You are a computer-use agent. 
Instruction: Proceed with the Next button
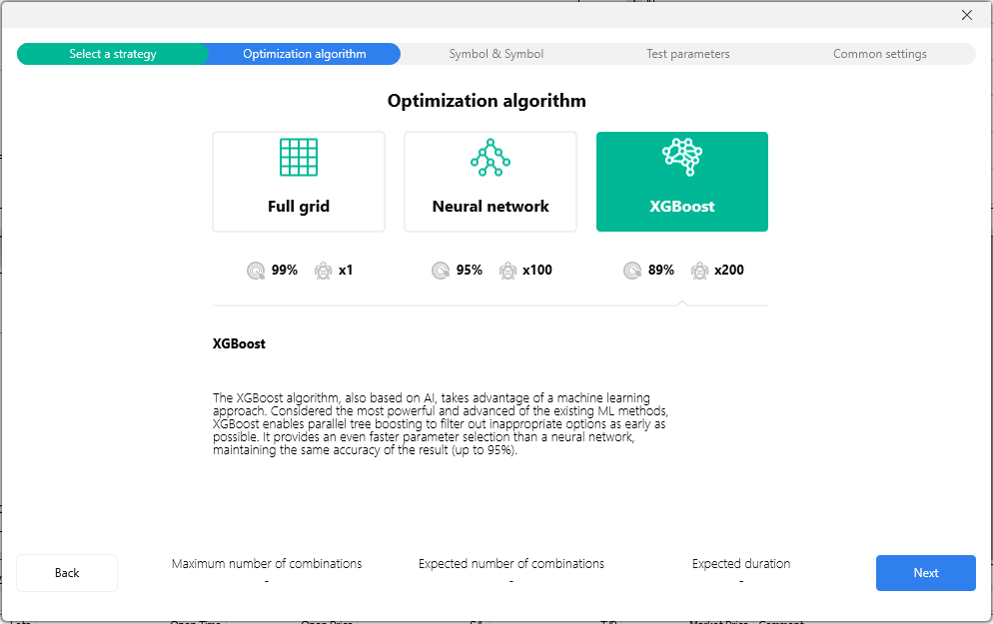925,573
